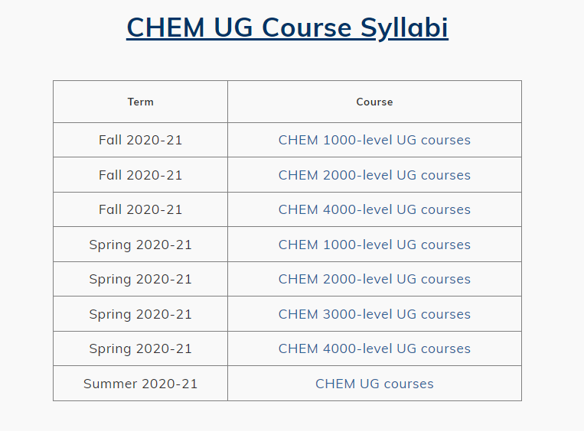Select Spring 2020-21 cell in 1000-level row

[140, 245]
